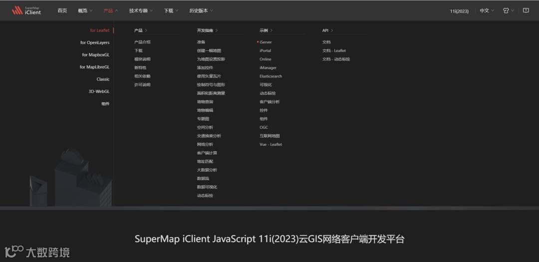
Task: Select the for MapboxGL product tab
Action: pos(95,55)
